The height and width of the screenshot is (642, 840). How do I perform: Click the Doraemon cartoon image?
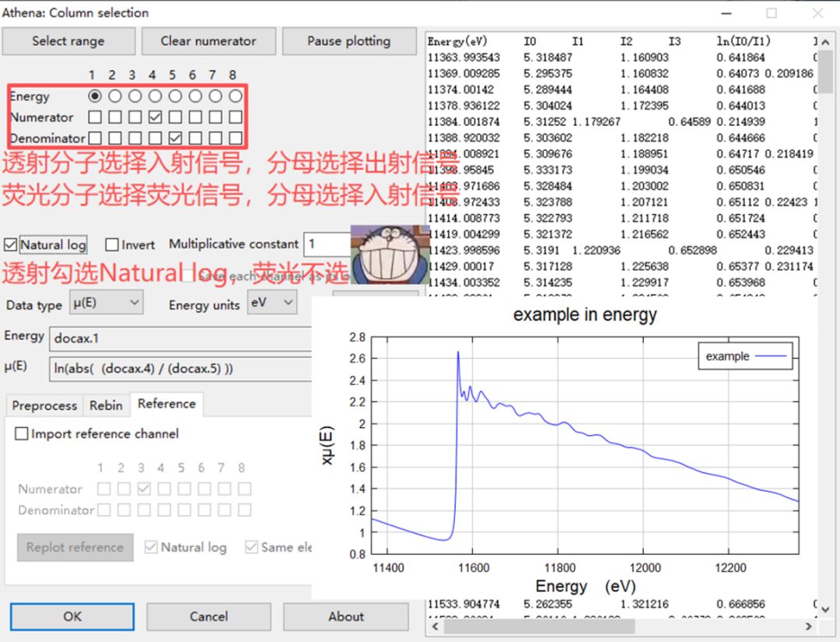[x=390, y=254]
